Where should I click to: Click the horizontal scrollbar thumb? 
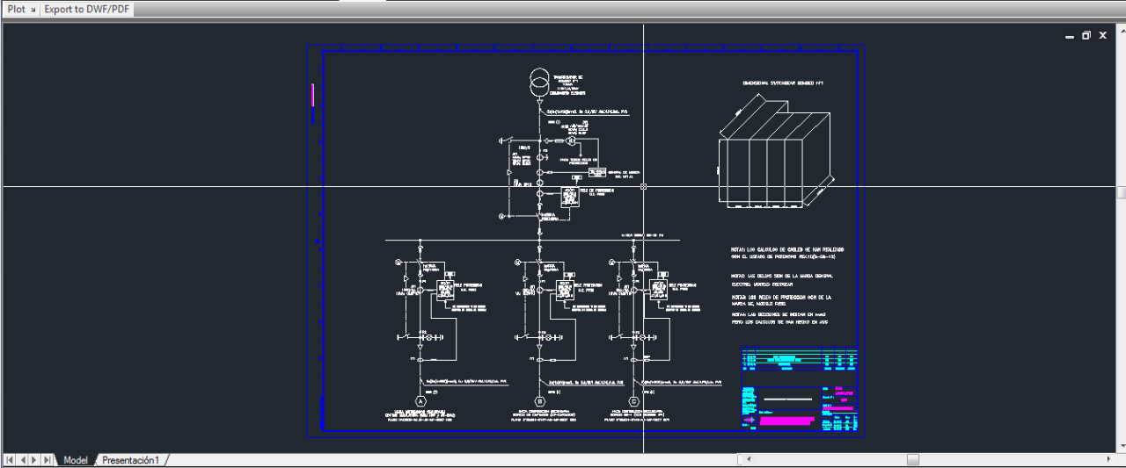coord(913,459)
